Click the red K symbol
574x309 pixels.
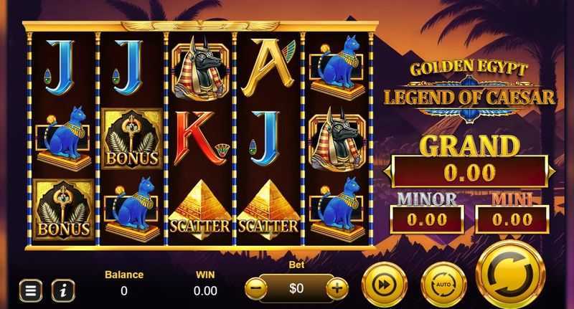click(x=201, y=138)
